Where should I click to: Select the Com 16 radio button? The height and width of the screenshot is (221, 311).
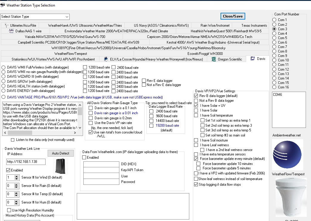274,87
